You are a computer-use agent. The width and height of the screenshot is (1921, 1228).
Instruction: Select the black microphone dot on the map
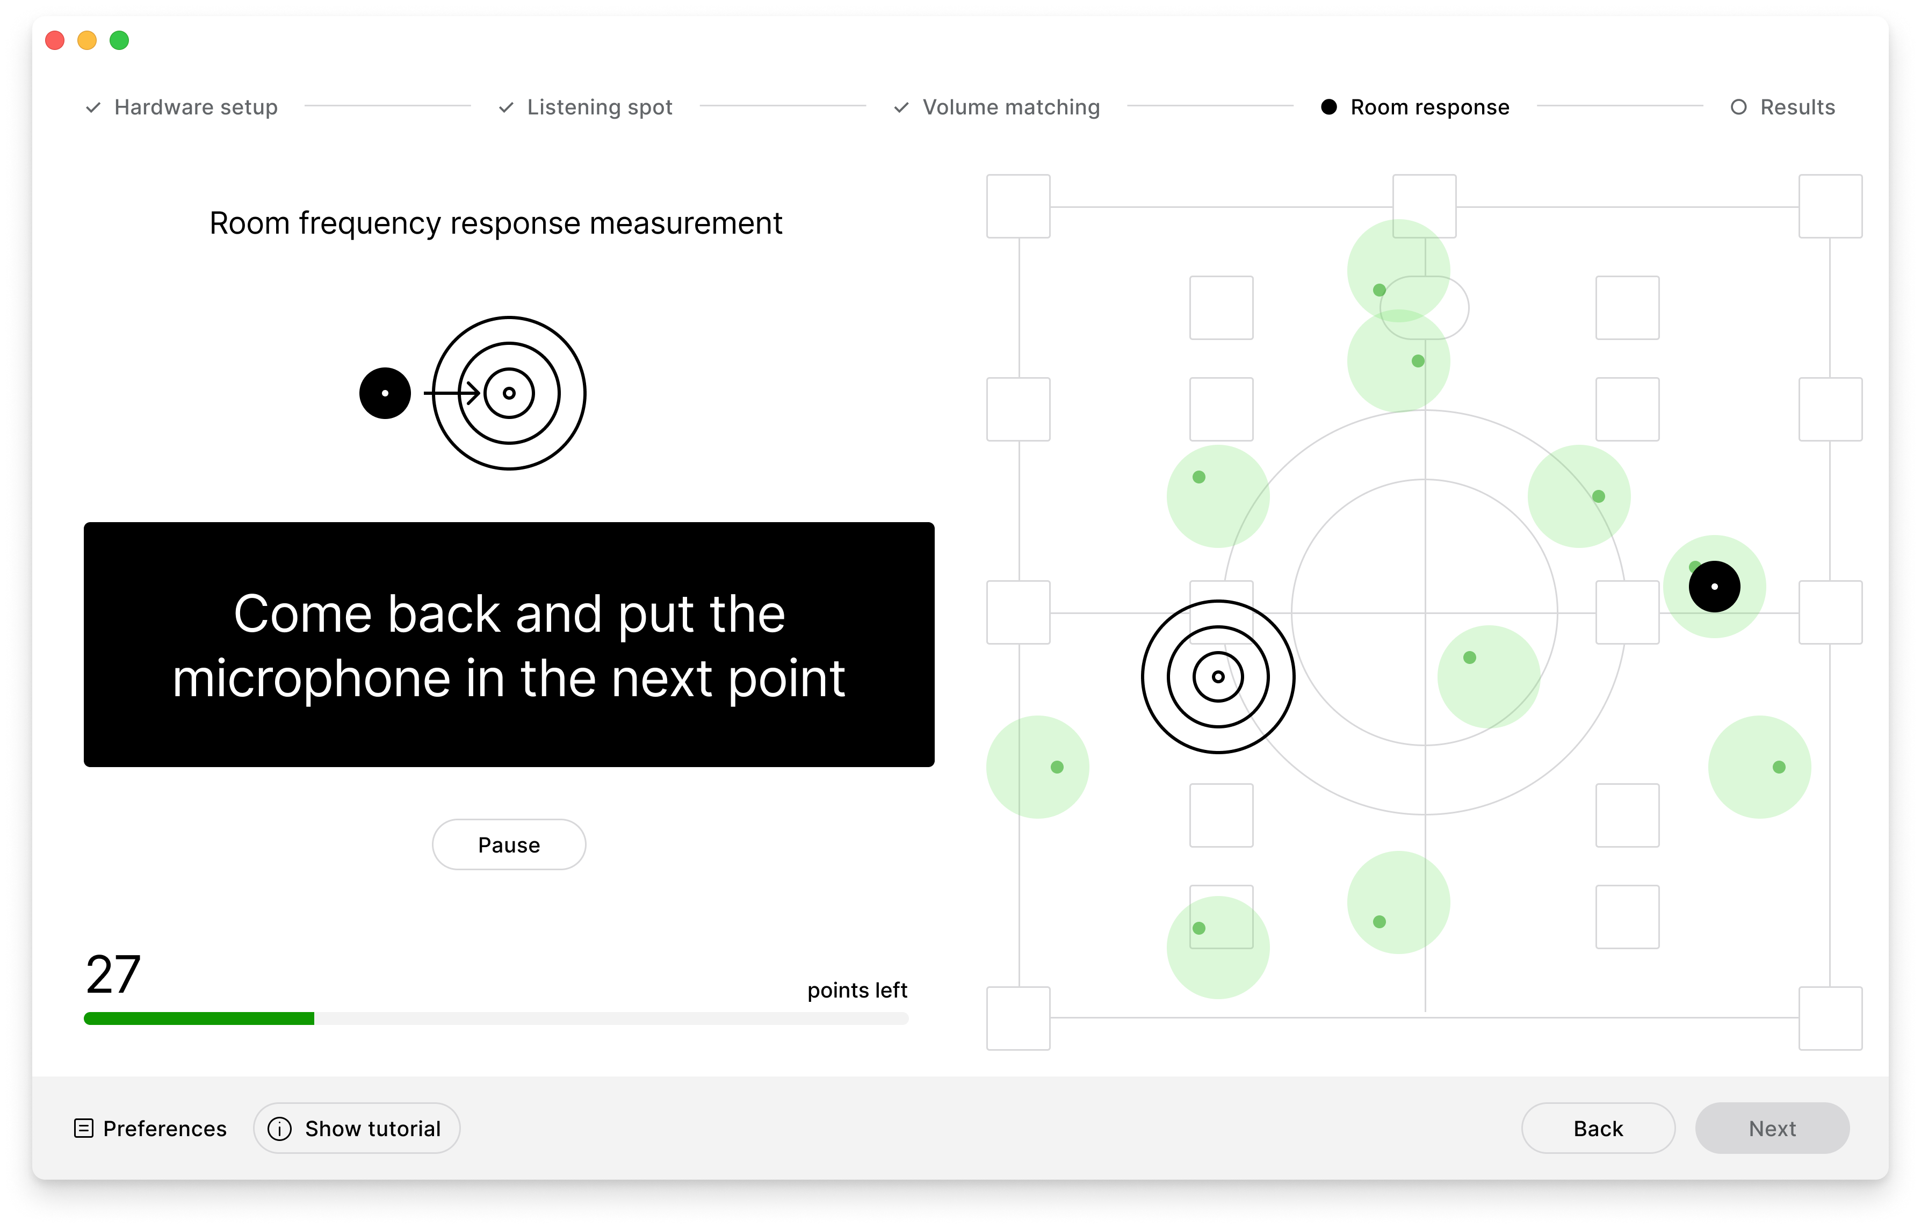click(1714, 586)
